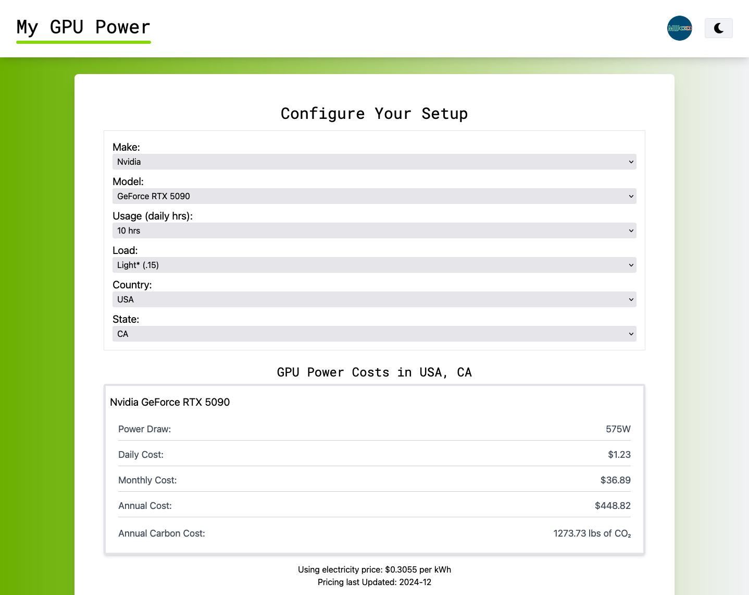Open the Load dropdown set to Light
Viewport: 749px width, 595px height.
click(x=374, y=265)
